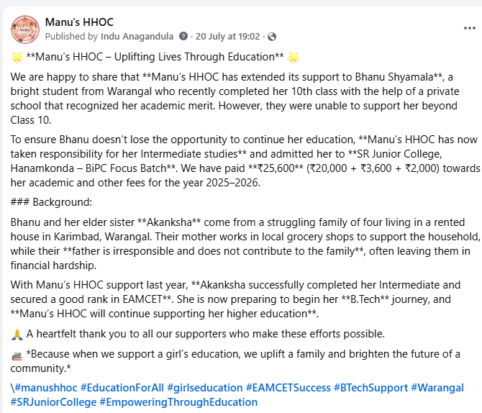Click the globe public audience icon

coord(272,37)
